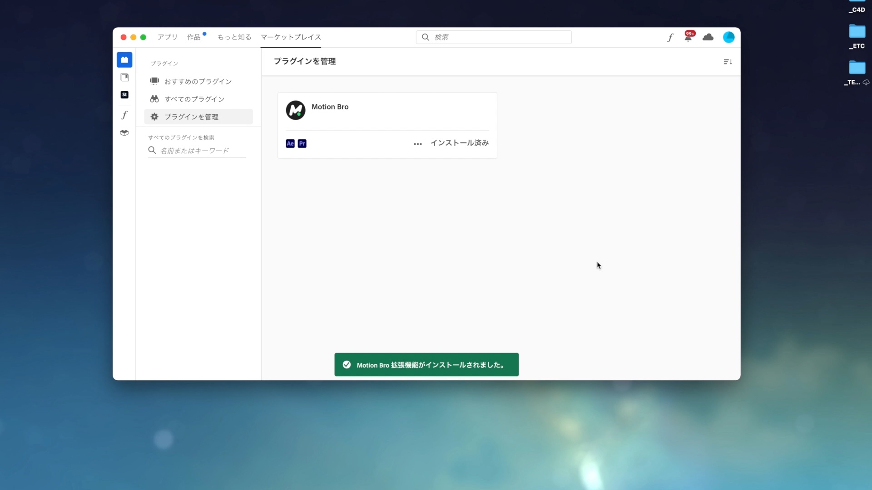The height and width of the screenshot is (490, 872).
Task: Switch to the 作品 tab
Action: (194, 37)
